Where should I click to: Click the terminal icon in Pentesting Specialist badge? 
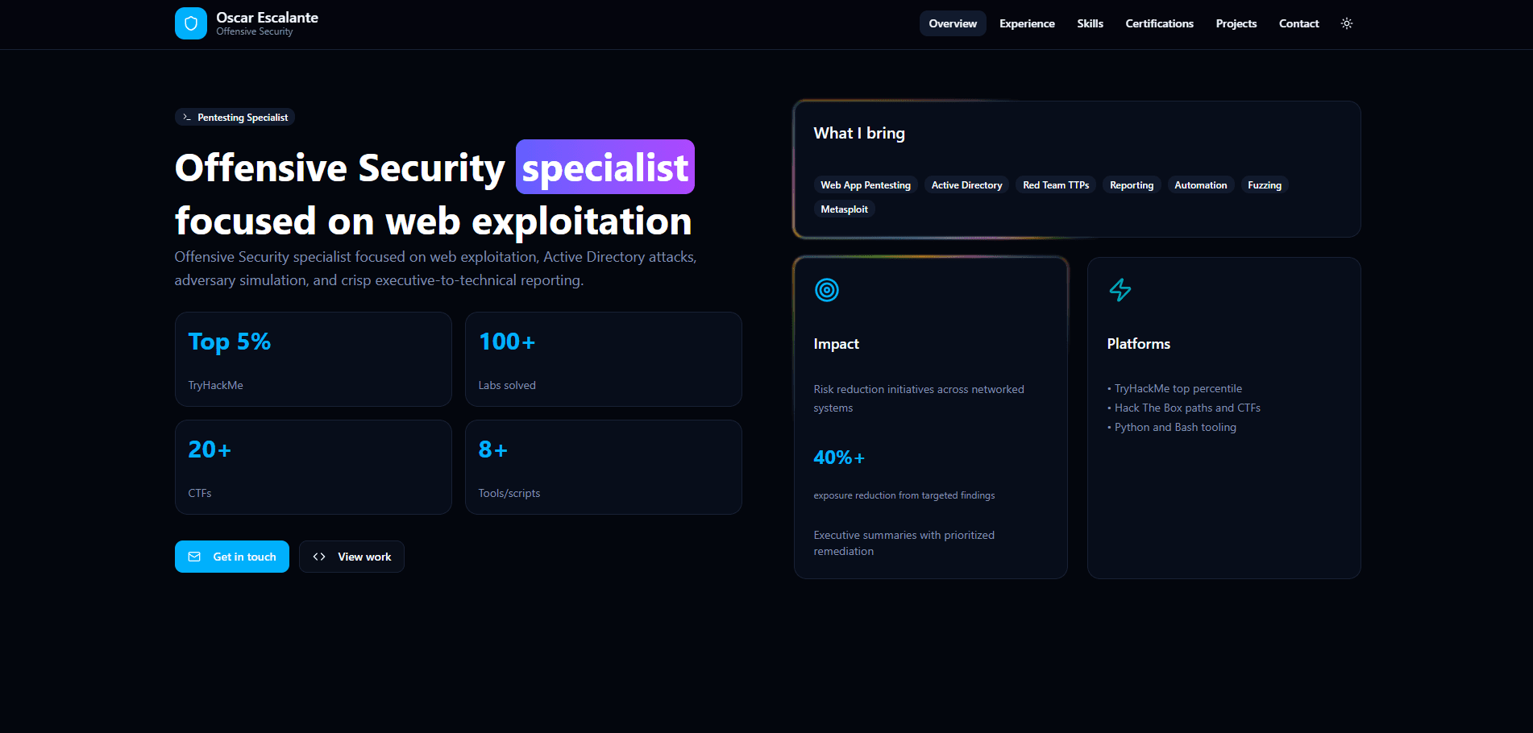click(187, 118)
